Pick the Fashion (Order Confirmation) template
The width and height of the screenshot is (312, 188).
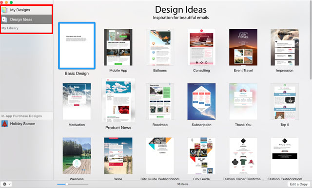click(x=243, y=156)
